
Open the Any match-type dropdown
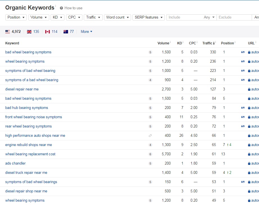[209, 17]
